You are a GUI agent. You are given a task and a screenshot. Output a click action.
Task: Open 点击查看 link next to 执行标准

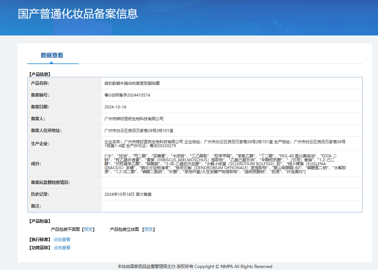(62, 239)
